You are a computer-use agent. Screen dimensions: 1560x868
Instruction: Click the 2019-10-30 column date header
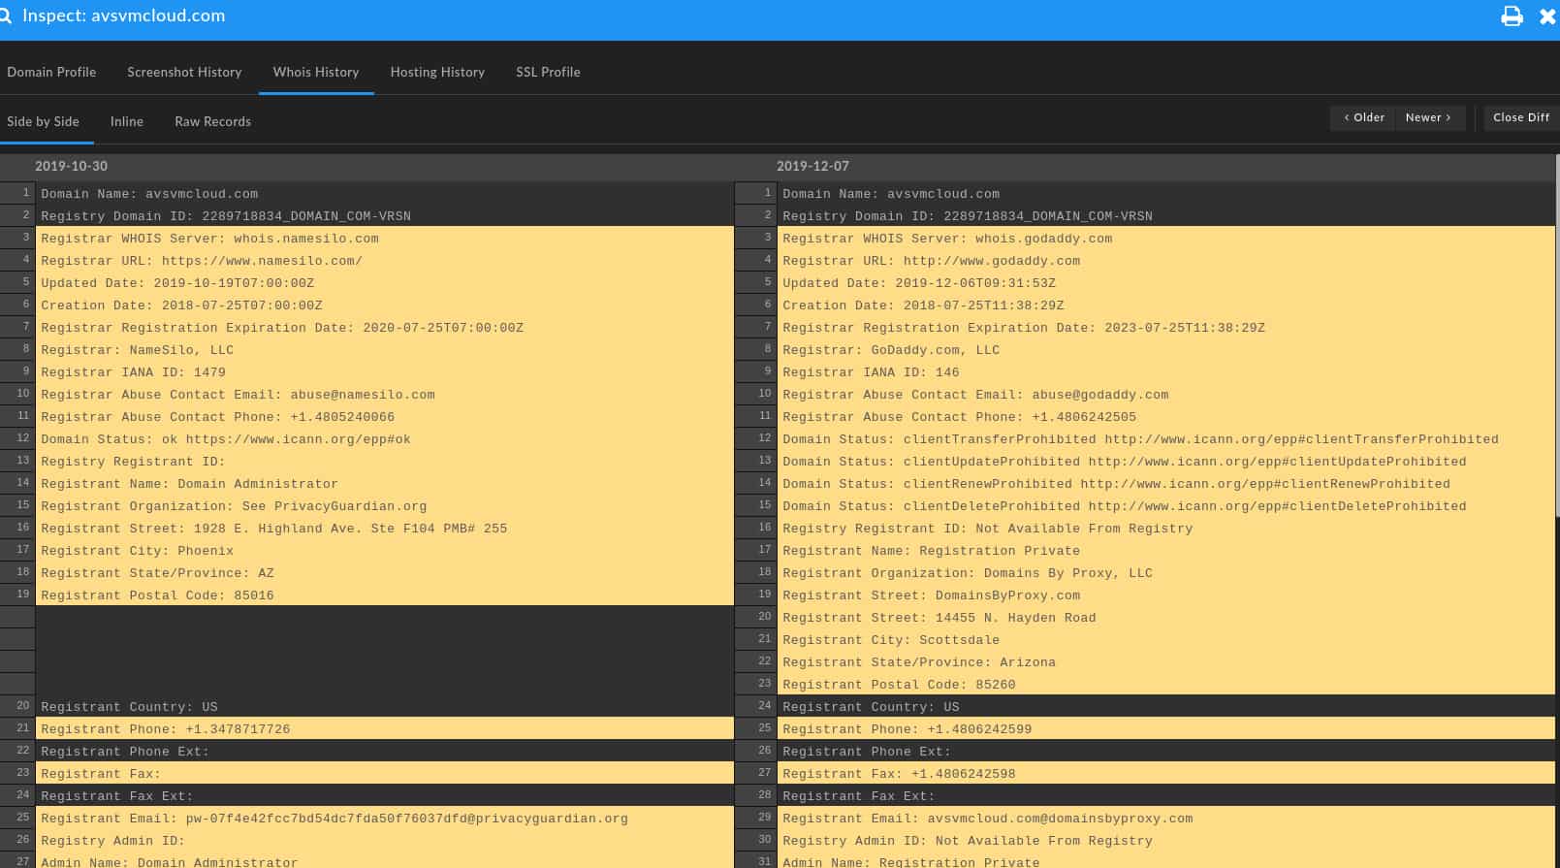tap(72, 166)
